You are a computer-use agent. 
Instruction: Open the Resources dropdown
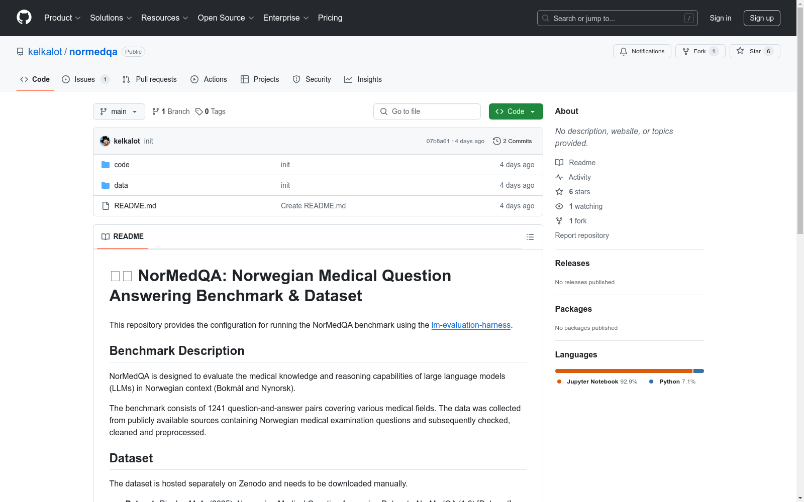(165, 18)
